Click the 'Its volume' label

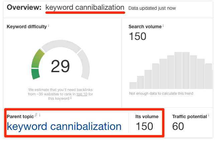point(147,116)
